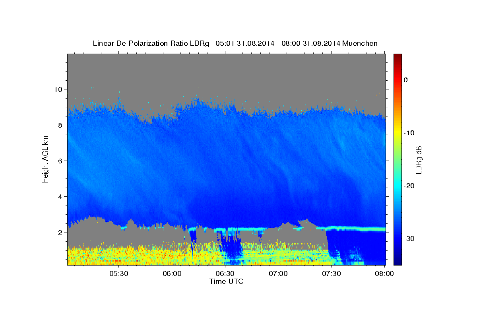477x318 pixels.
Task: Click the cyan band of the colorbar
Action: pos(397,186)
